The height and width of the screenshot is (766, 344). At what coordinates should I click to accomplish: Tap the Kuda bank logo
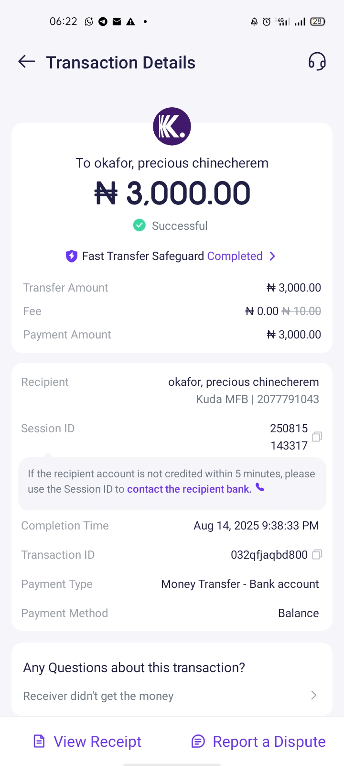(x=172, y=126)
